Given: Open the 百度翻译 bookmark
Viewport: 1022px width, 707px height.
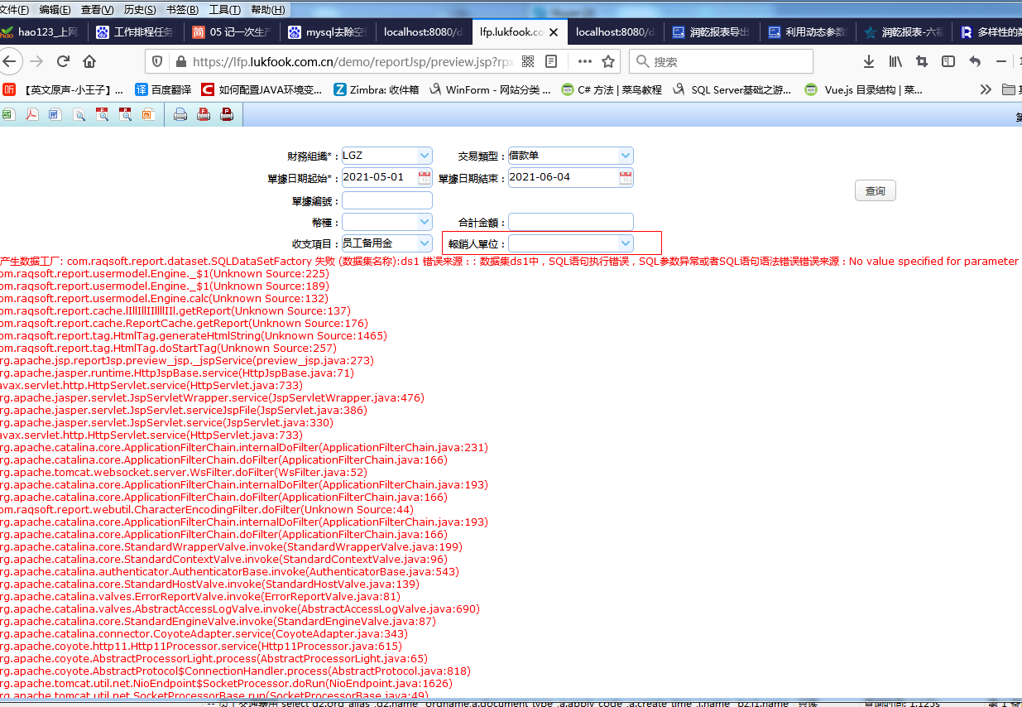Looking at the screenshot, I should 163,89.
